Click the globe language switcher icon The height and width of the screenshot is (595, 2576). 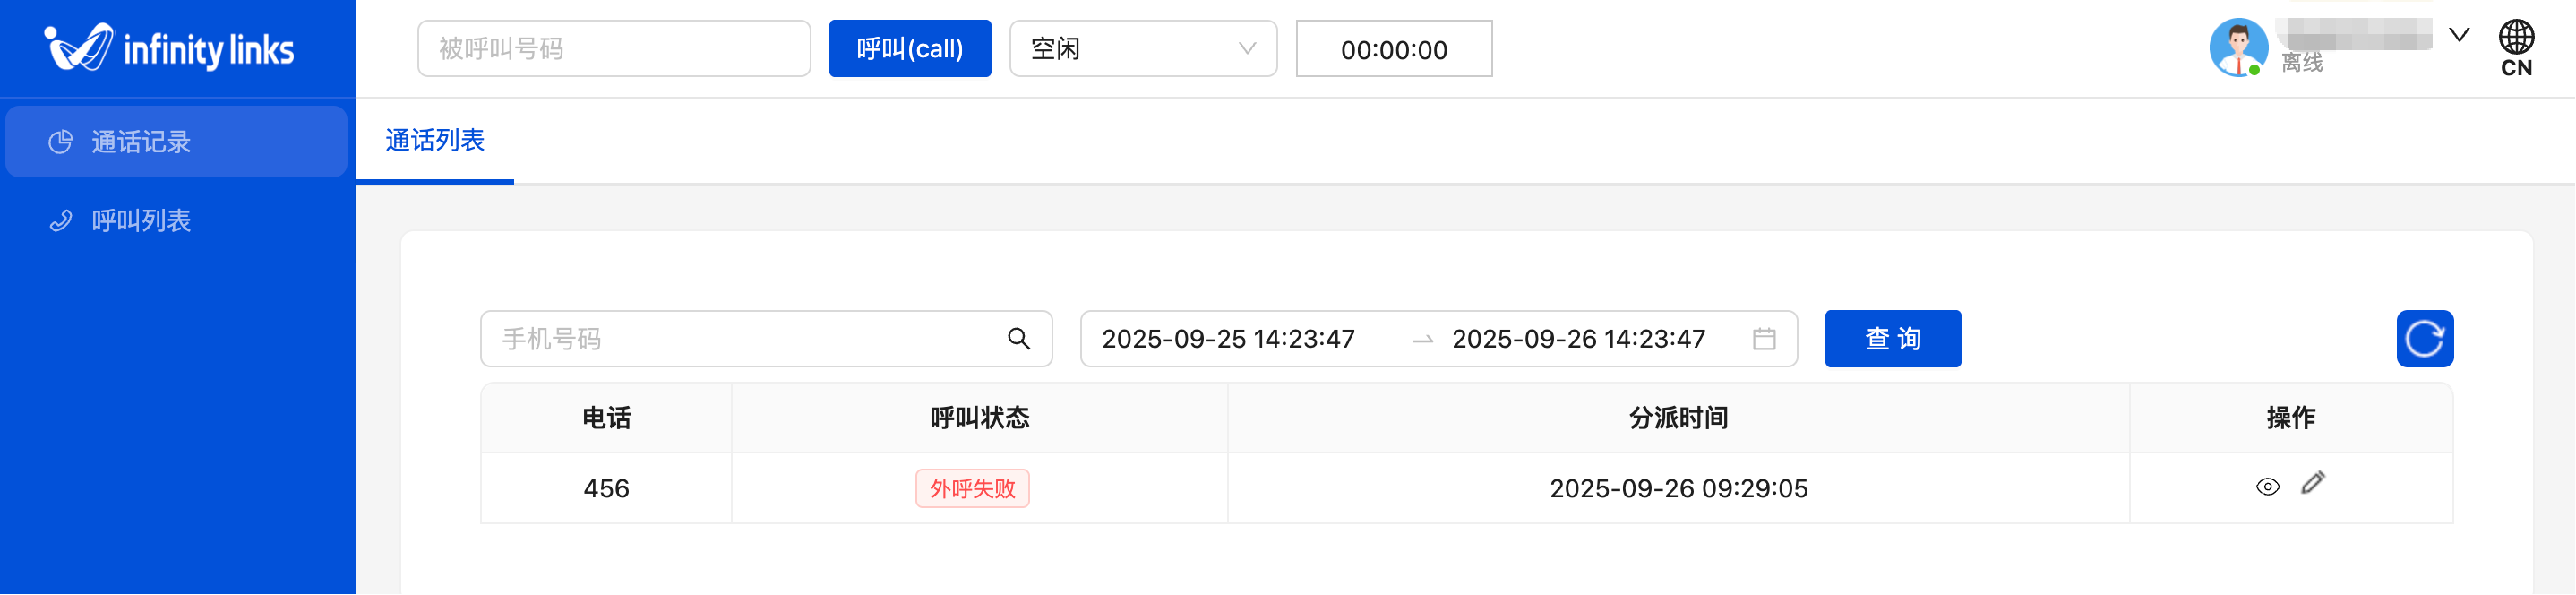(x=2516, y=38)
